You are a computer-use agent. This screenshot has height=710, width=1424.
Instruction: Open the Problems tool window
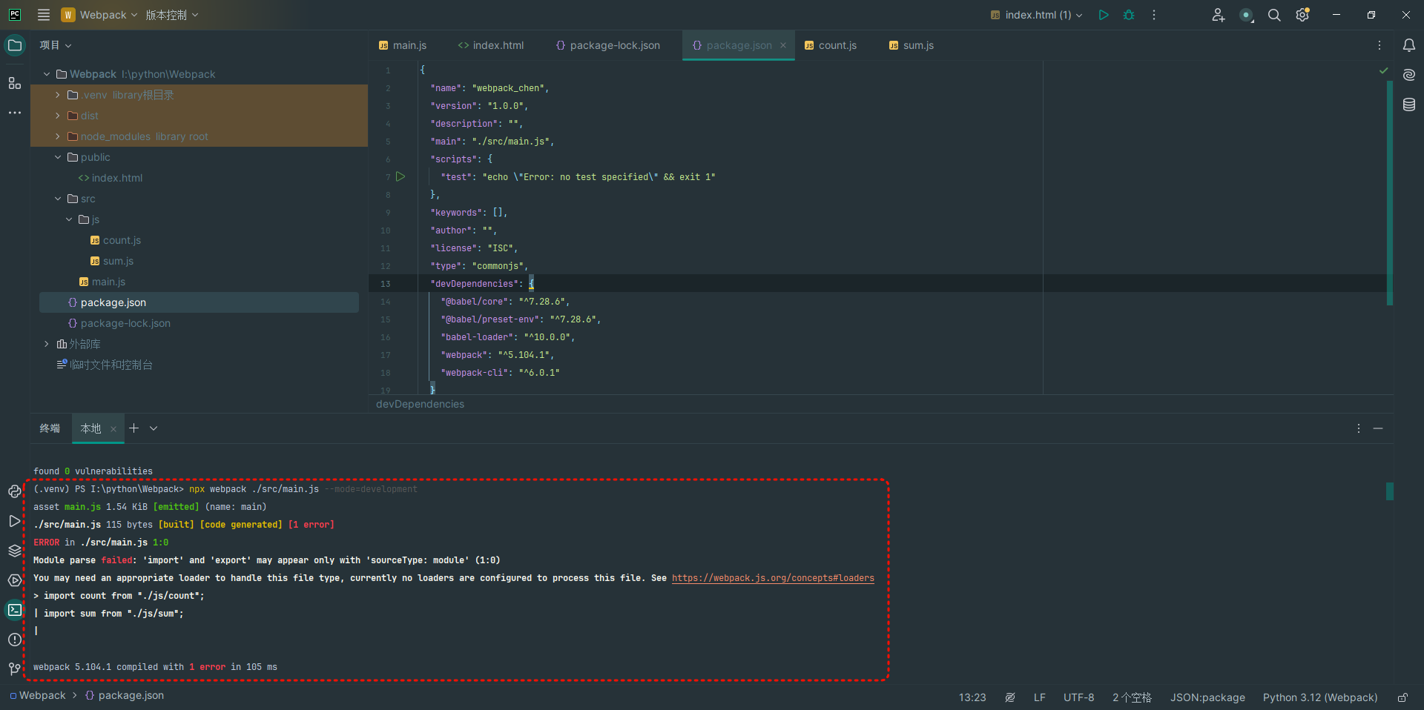(x=15, y=640)
